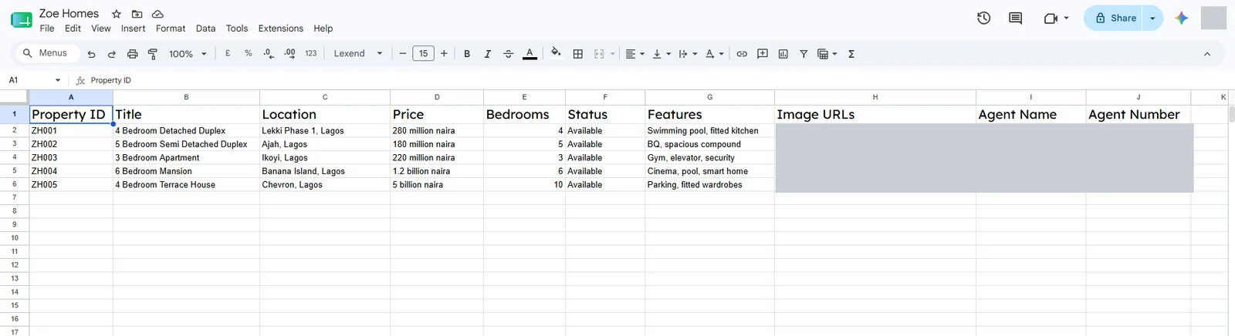
Task: Collapse the toolbar with chevron
Action: tap(1207, 54)
